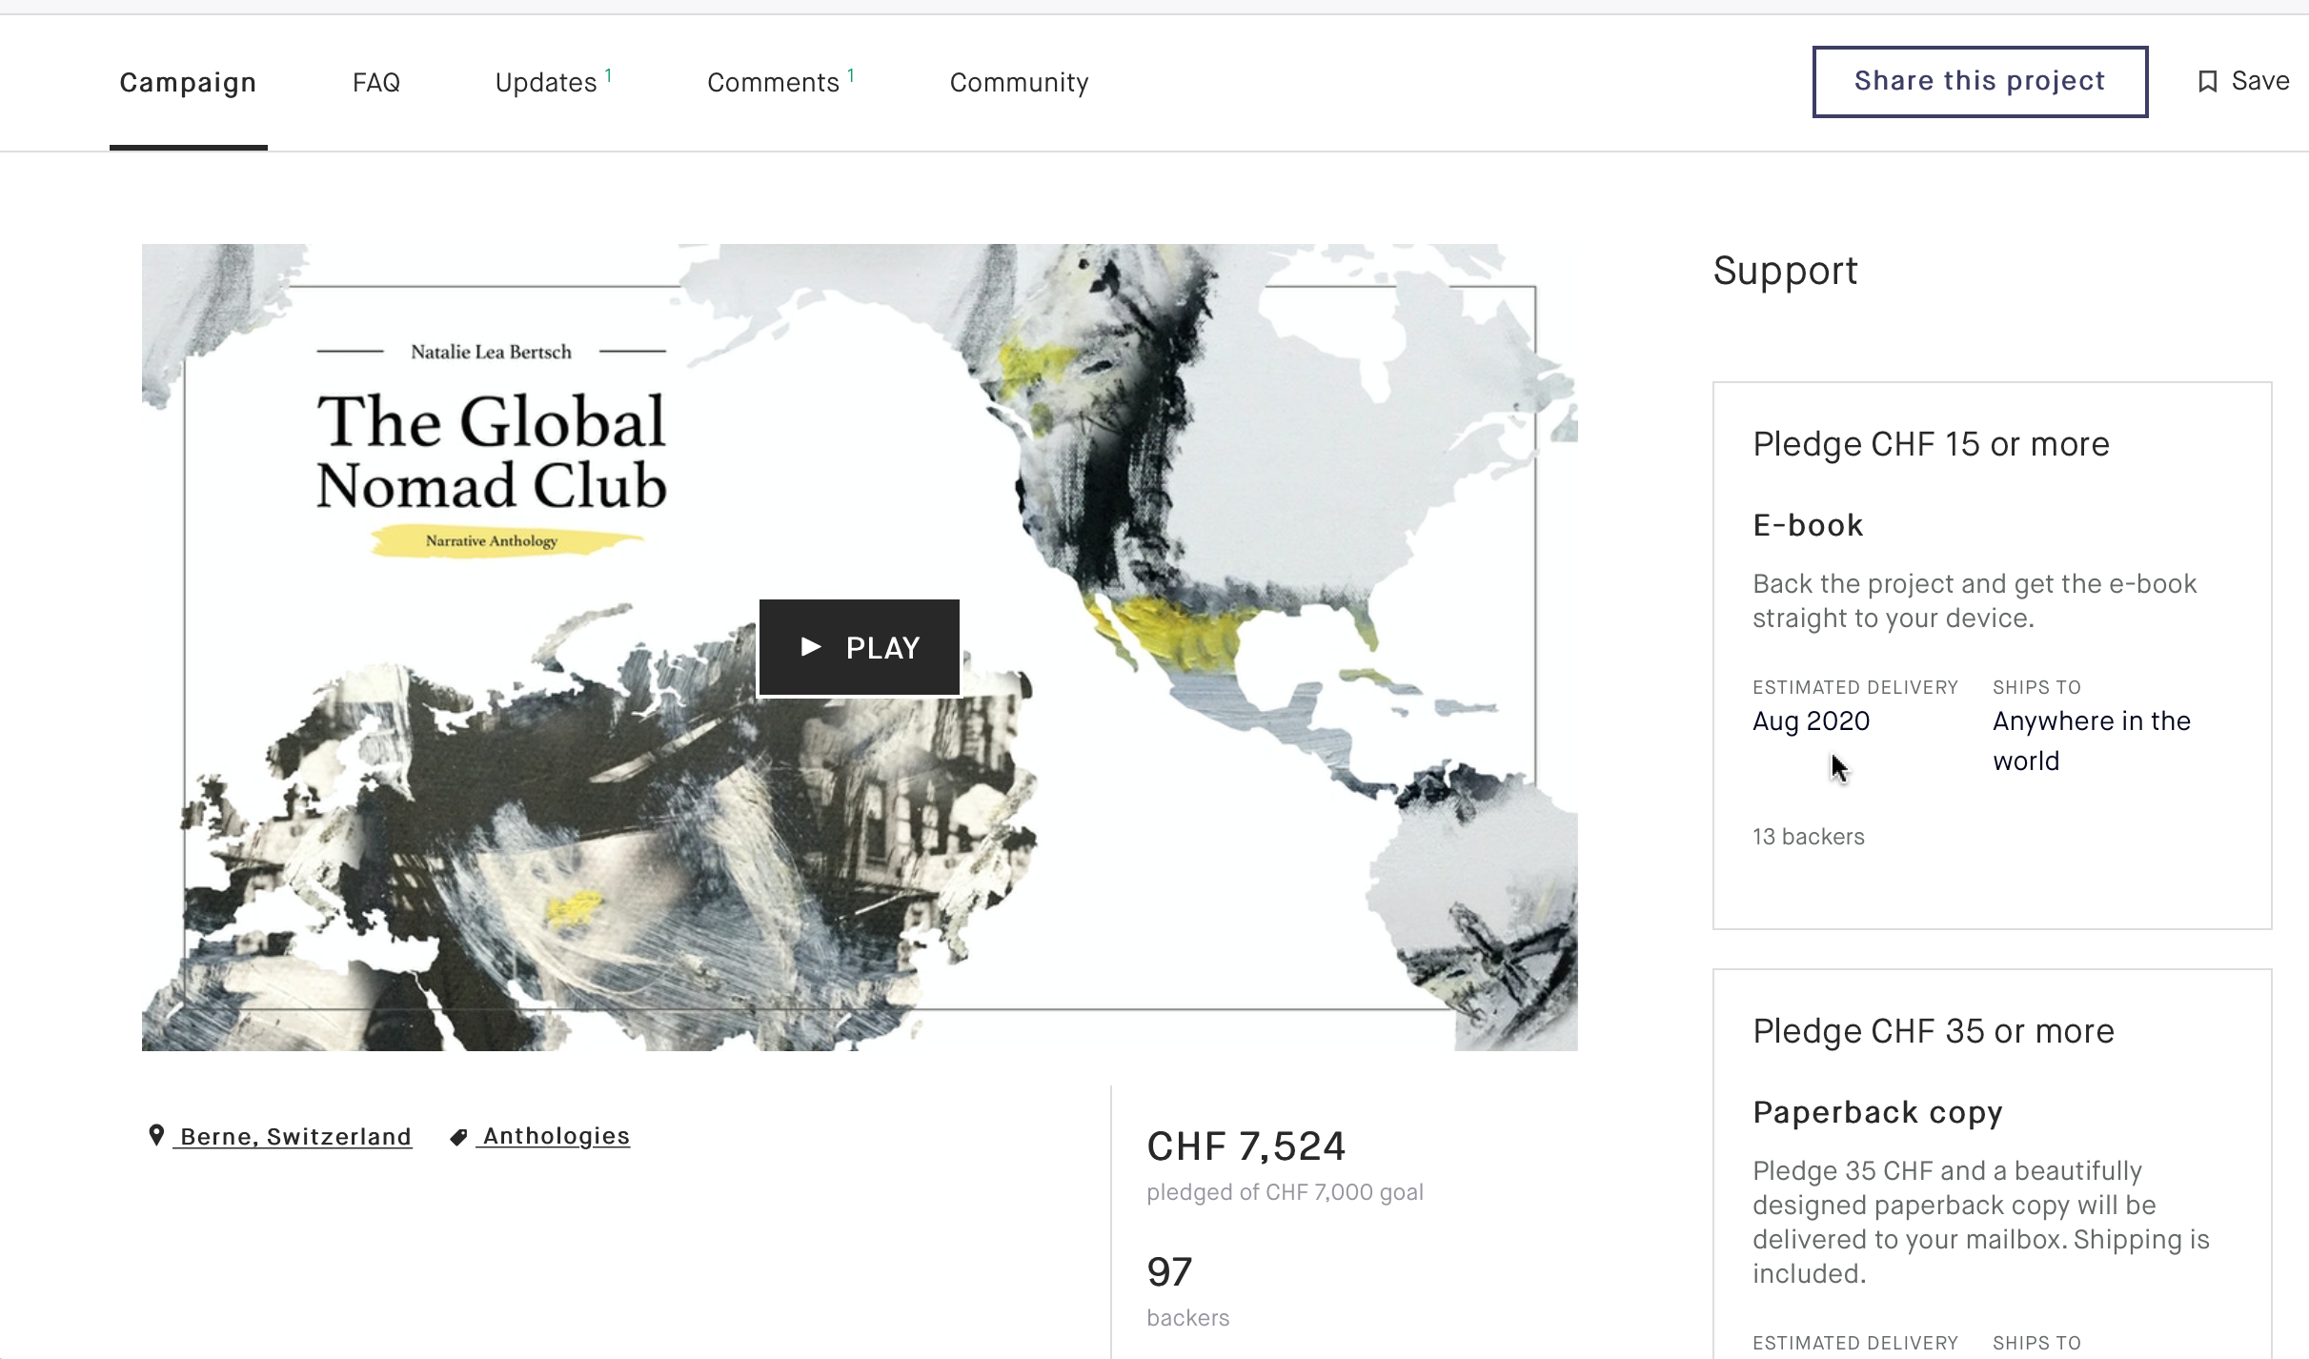Open the Campaign tab
Viewport: 2309px width, 1359px height.
pyautogui.click(x=188, y=83)
